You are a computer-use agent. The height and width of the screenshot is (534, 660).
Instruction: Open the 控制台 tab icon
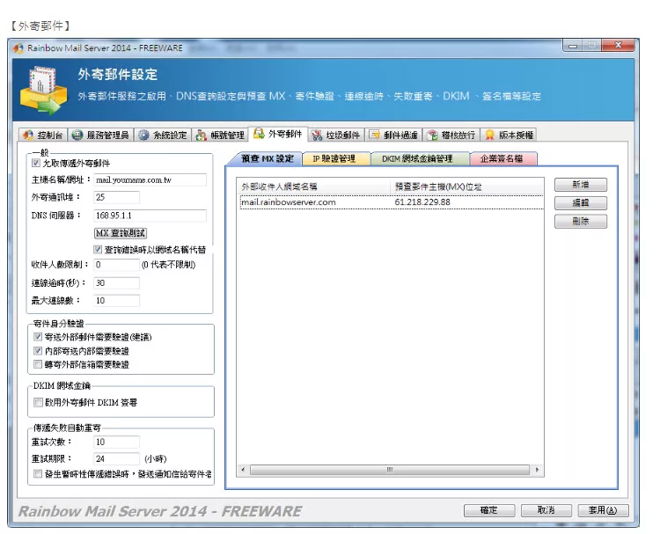(x=29, y=135)
